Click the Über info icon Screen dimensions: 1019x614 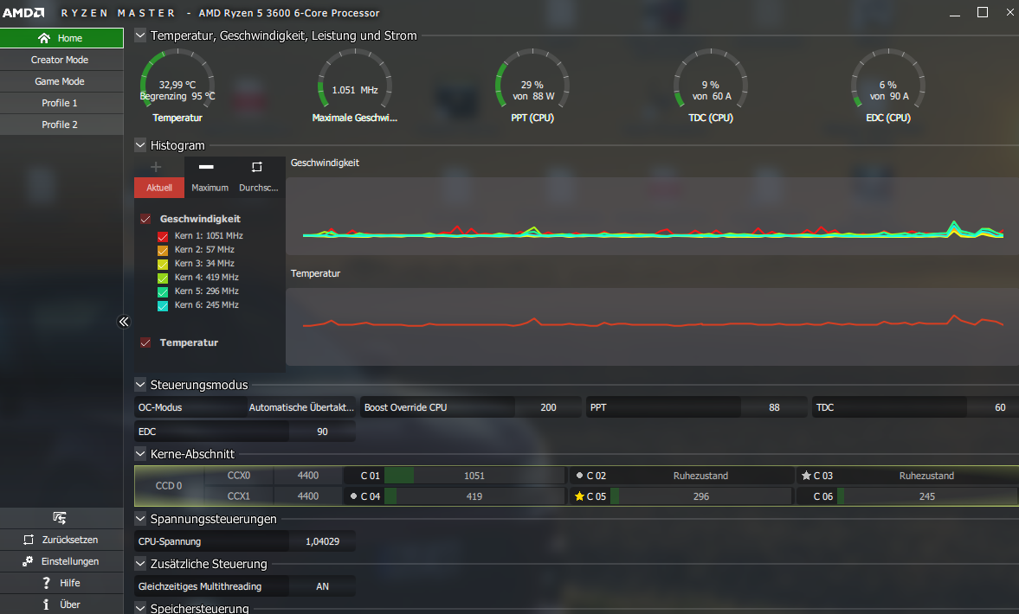46,604
